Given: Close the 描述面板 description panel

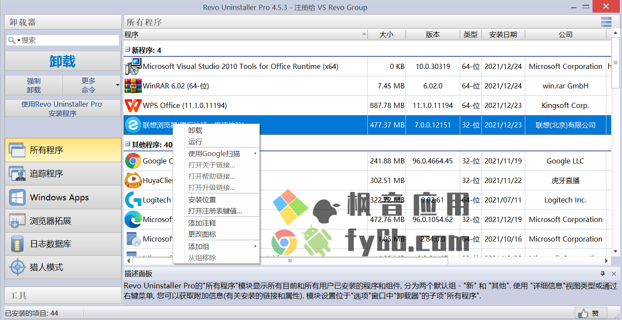Looking at the screenshot, I should click(614, 274).
